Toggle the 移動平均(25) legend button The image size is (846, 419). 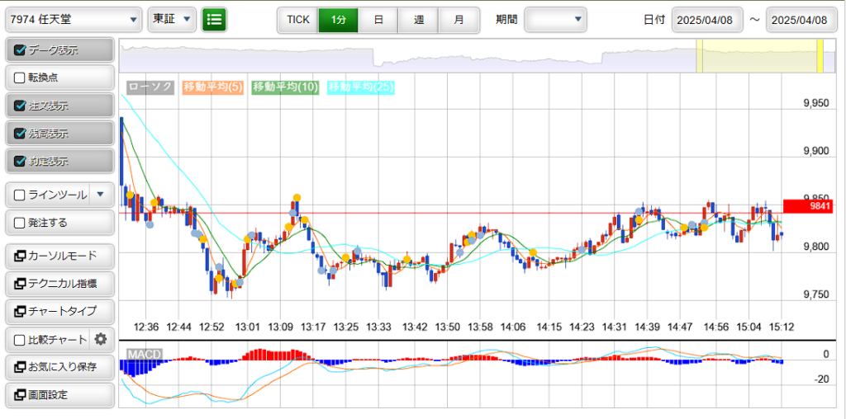pyautogui.click(x=360, y=87)
